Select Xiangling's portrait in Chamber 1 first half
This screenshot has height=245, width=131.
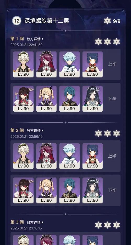pos(93,64)
